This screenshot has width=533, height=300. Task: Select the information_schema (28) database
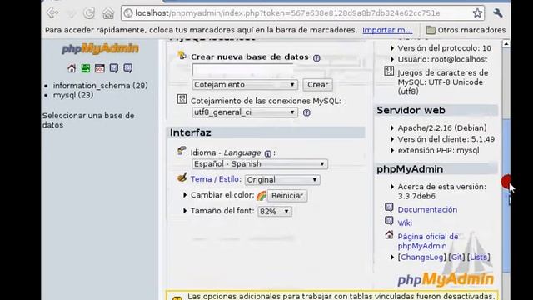tap(100, 86)
